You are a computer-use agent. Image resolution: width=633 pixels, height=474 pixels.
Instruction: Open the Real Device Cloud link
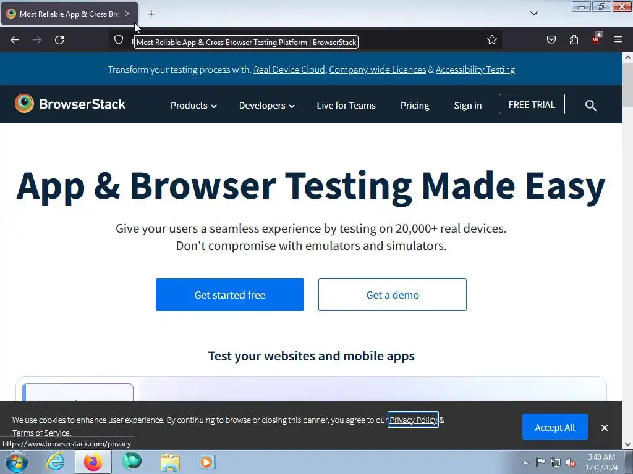pyautogui.click(x=289, y=70)
